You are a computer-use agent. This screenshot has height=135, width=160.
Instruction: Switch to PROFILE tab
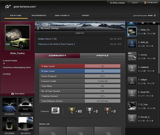pyautogui.click(x=102, y=55)
